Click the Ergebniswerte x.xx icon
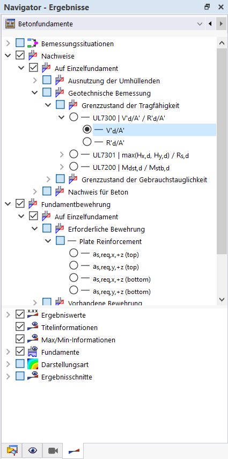228x459 pixels. point(33,314)
